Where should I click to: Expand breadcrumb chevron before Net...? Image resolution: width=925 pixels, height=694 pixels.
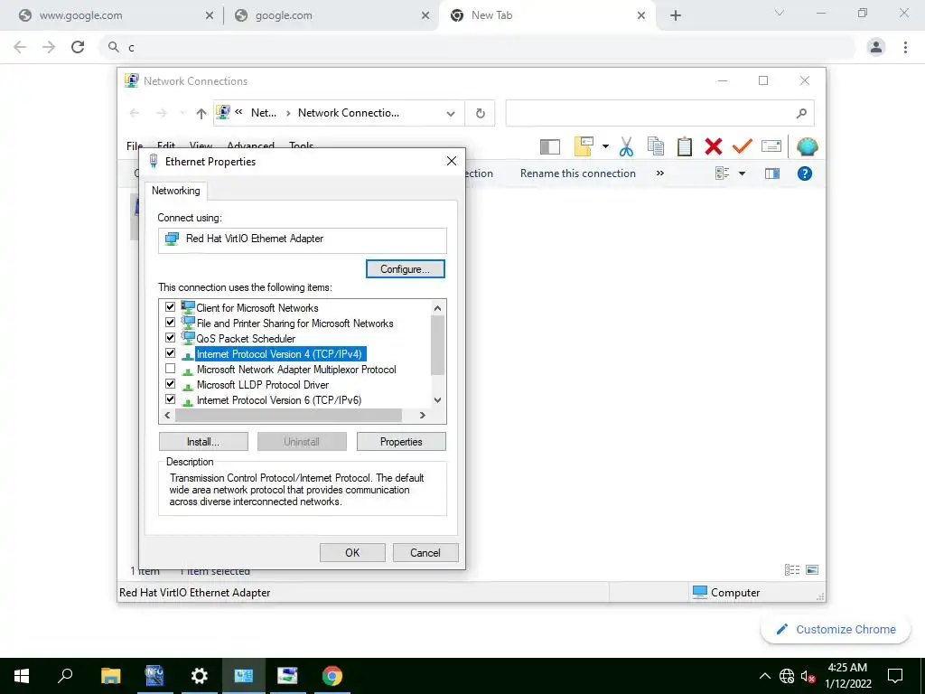click(238, 112)
